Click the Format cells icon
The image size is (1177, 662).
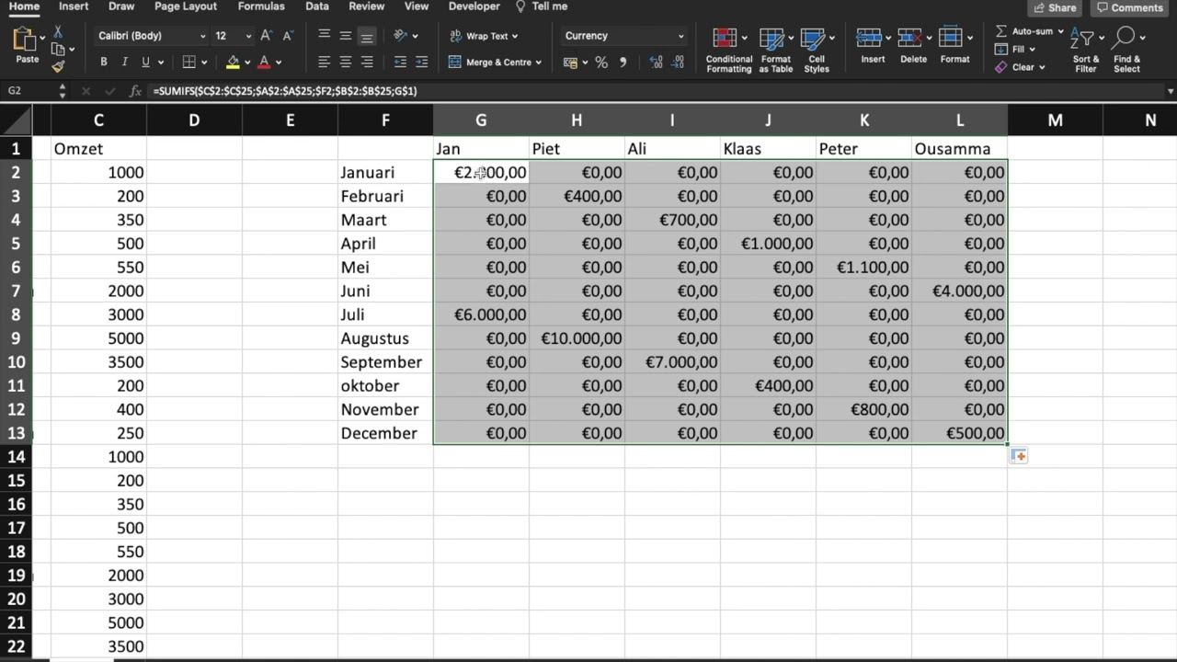pyautogui.click(x=951, y=38)
